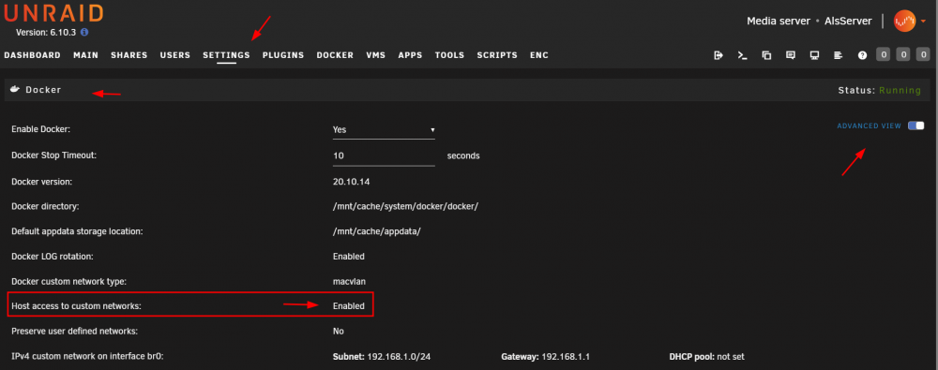This screenshot has width=938, height=370.
Task: Open the version 6.10.3 info icon
Action: (84, 32)
